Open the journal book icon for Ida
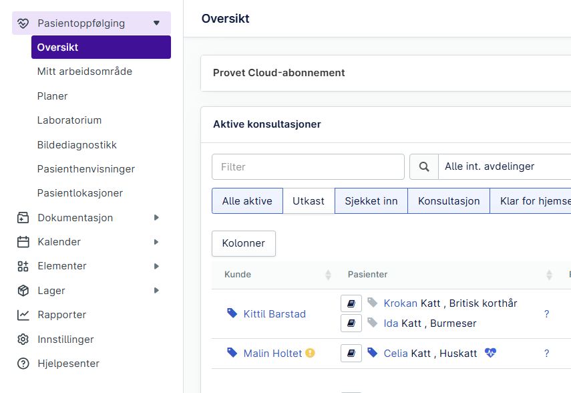Viewport: 571px width, 393px height. tap(351, 323)
